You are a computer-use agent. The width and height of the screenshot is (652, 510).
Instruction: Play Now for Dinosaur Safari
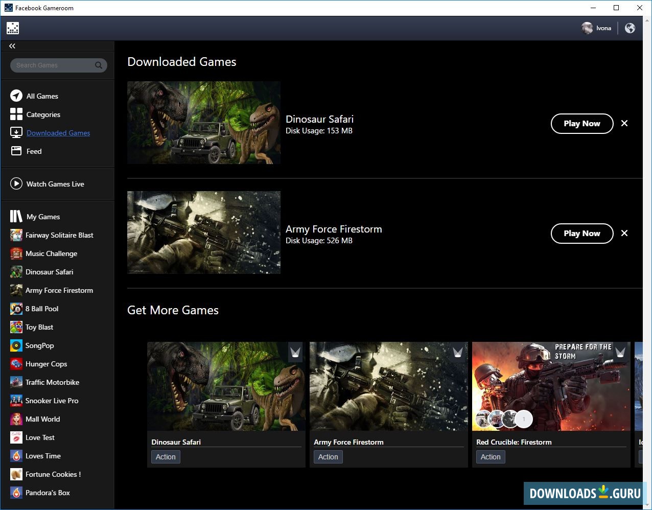pyautogui.click(x=582, y=124)
